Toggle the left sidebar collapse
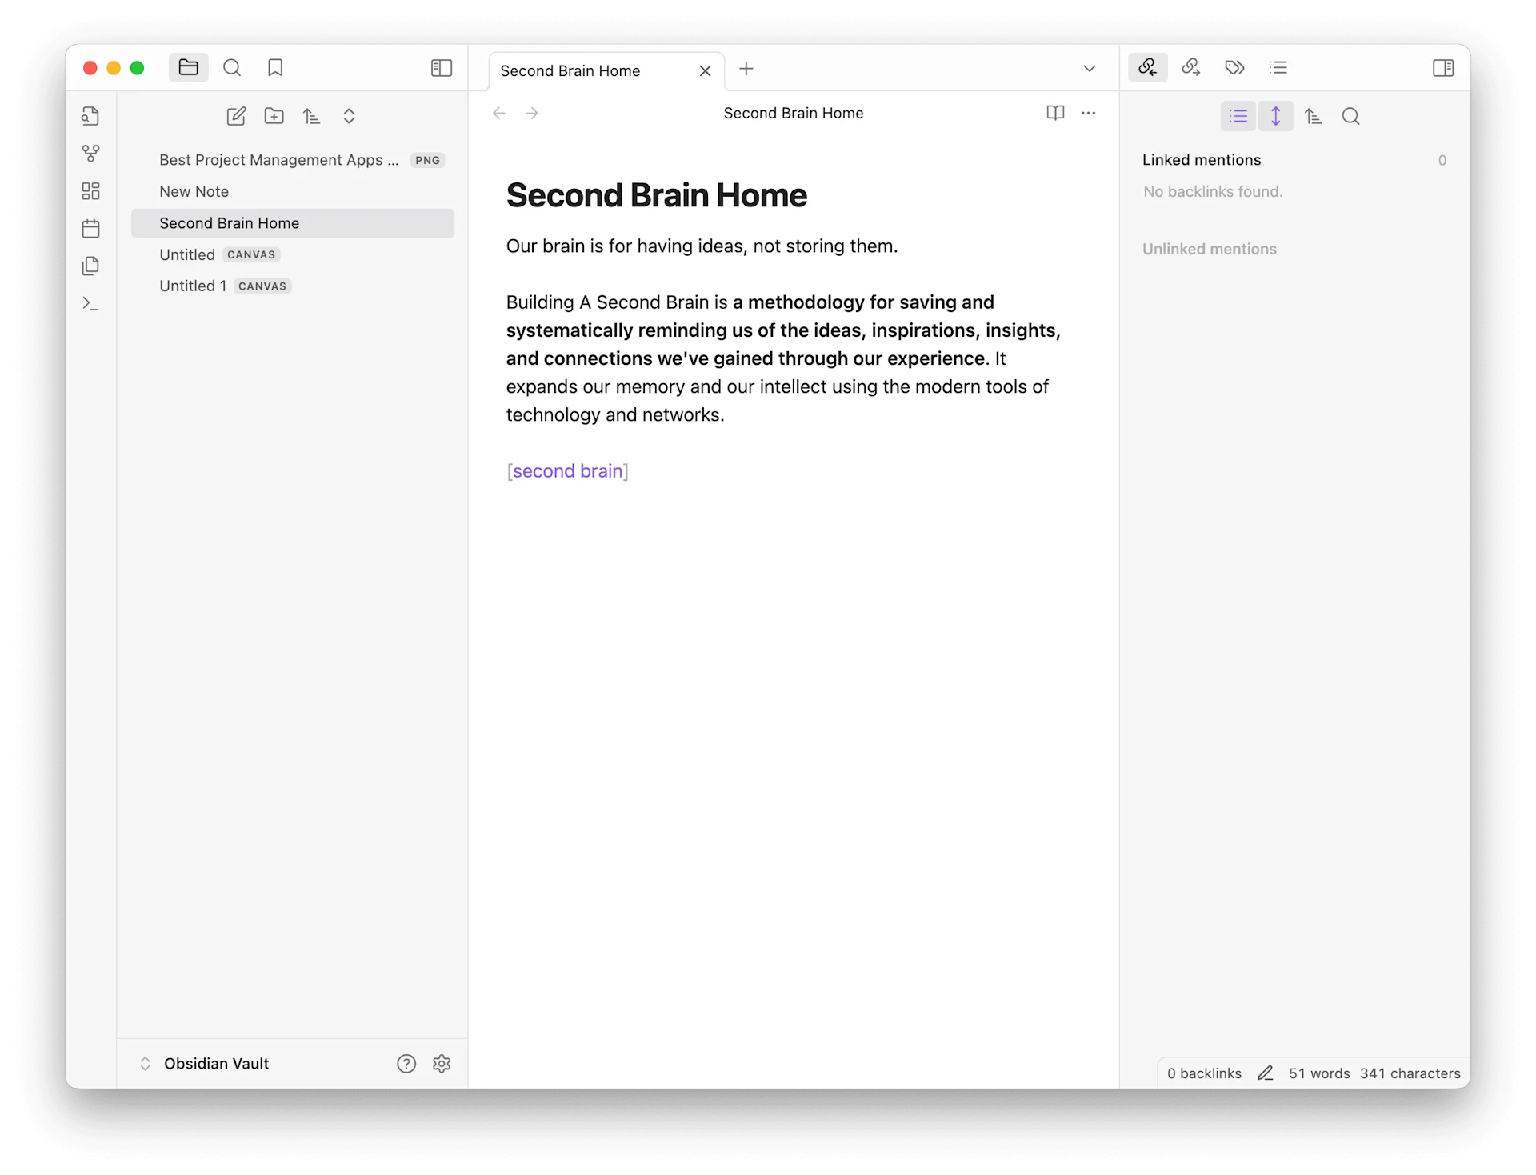Viewport: 1536px width, 1175px height. point(442,68)
